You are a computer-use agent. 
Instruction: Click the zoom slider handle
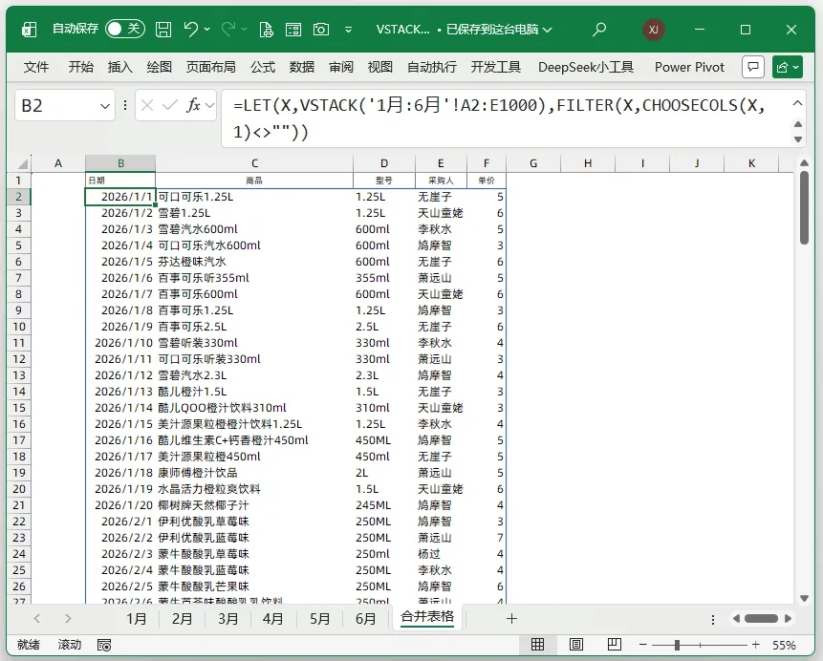[x=677, y=645]
